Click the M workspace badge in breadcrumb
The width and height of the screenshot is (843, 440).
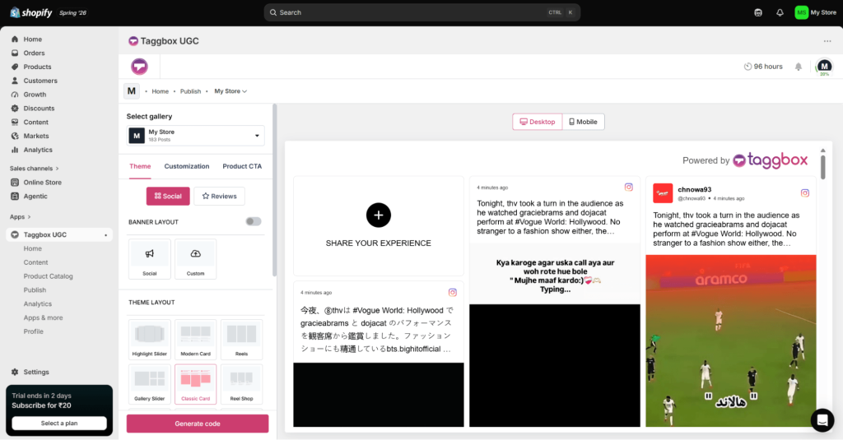(x=132, y=91)
